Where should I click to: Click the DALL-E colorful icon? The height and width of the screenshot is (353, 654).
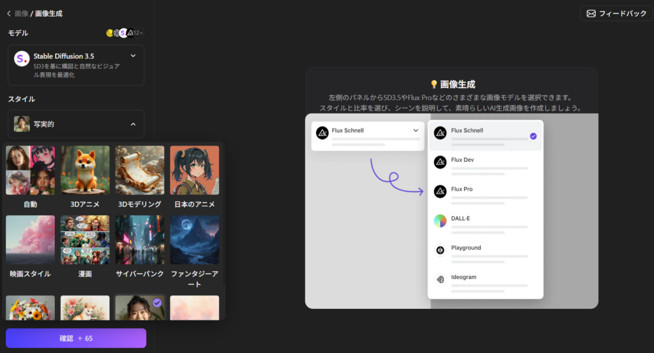click(x=440, y=221)
